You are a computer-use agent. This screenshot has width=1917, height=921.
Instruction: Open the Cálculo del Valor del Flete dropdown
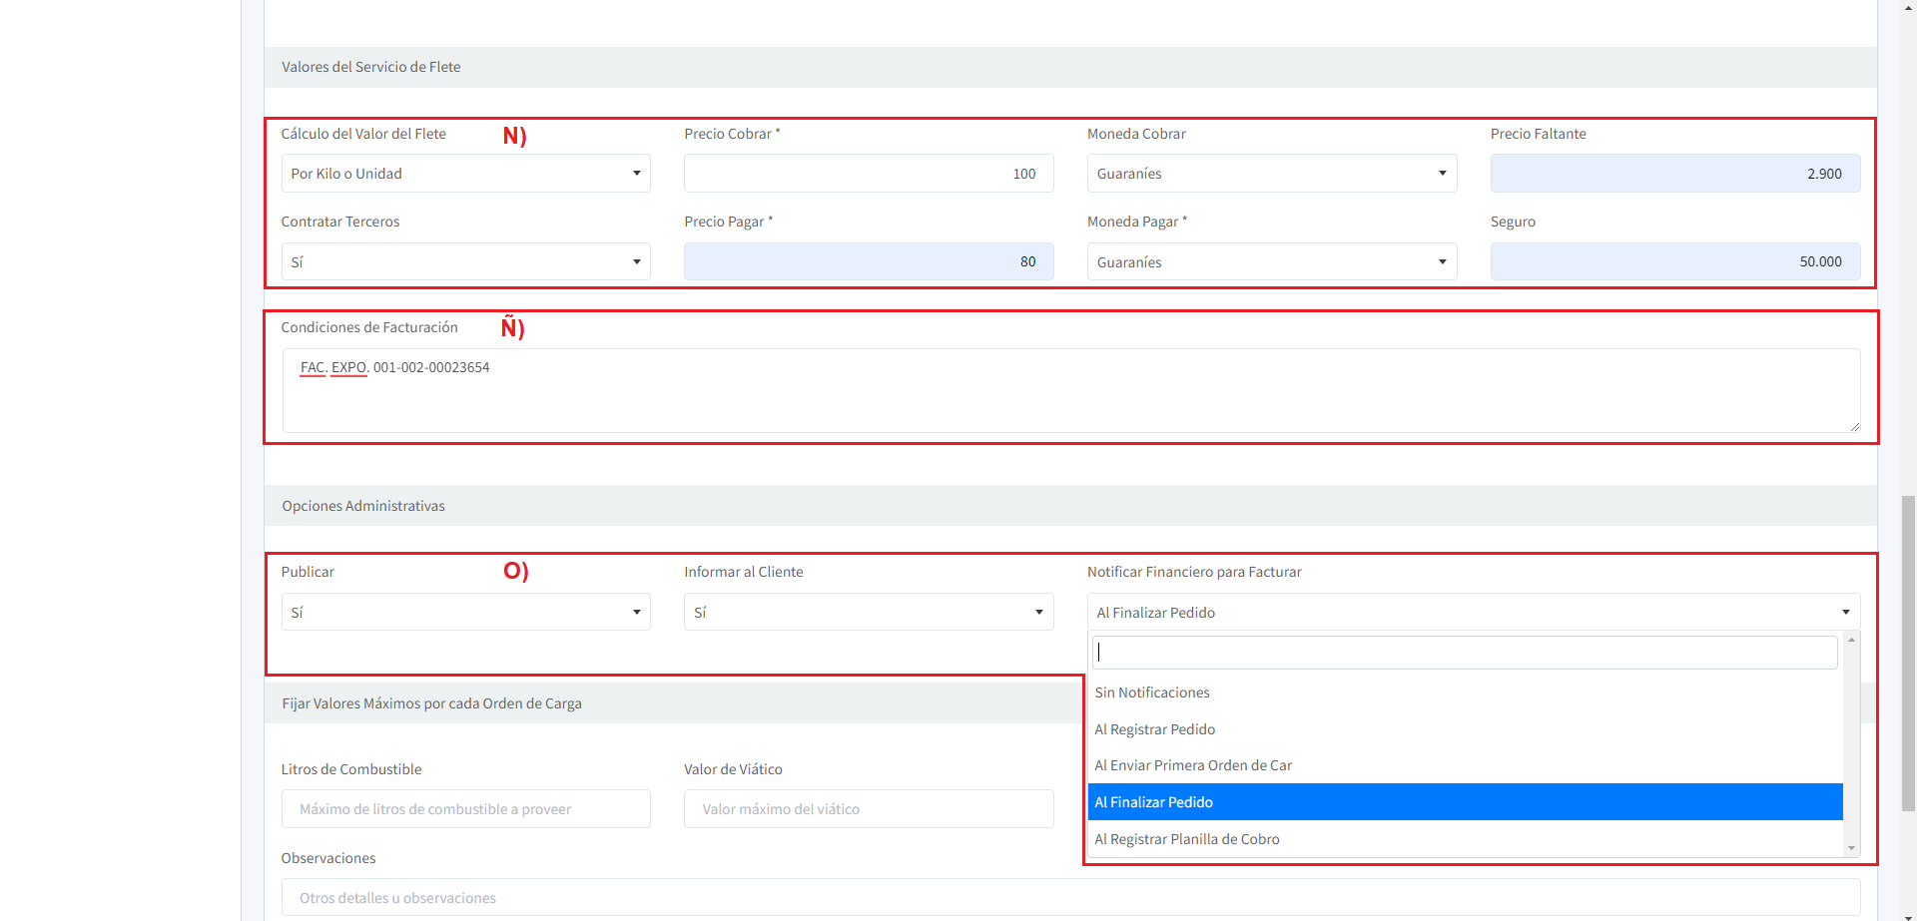[x=465, y=174]
